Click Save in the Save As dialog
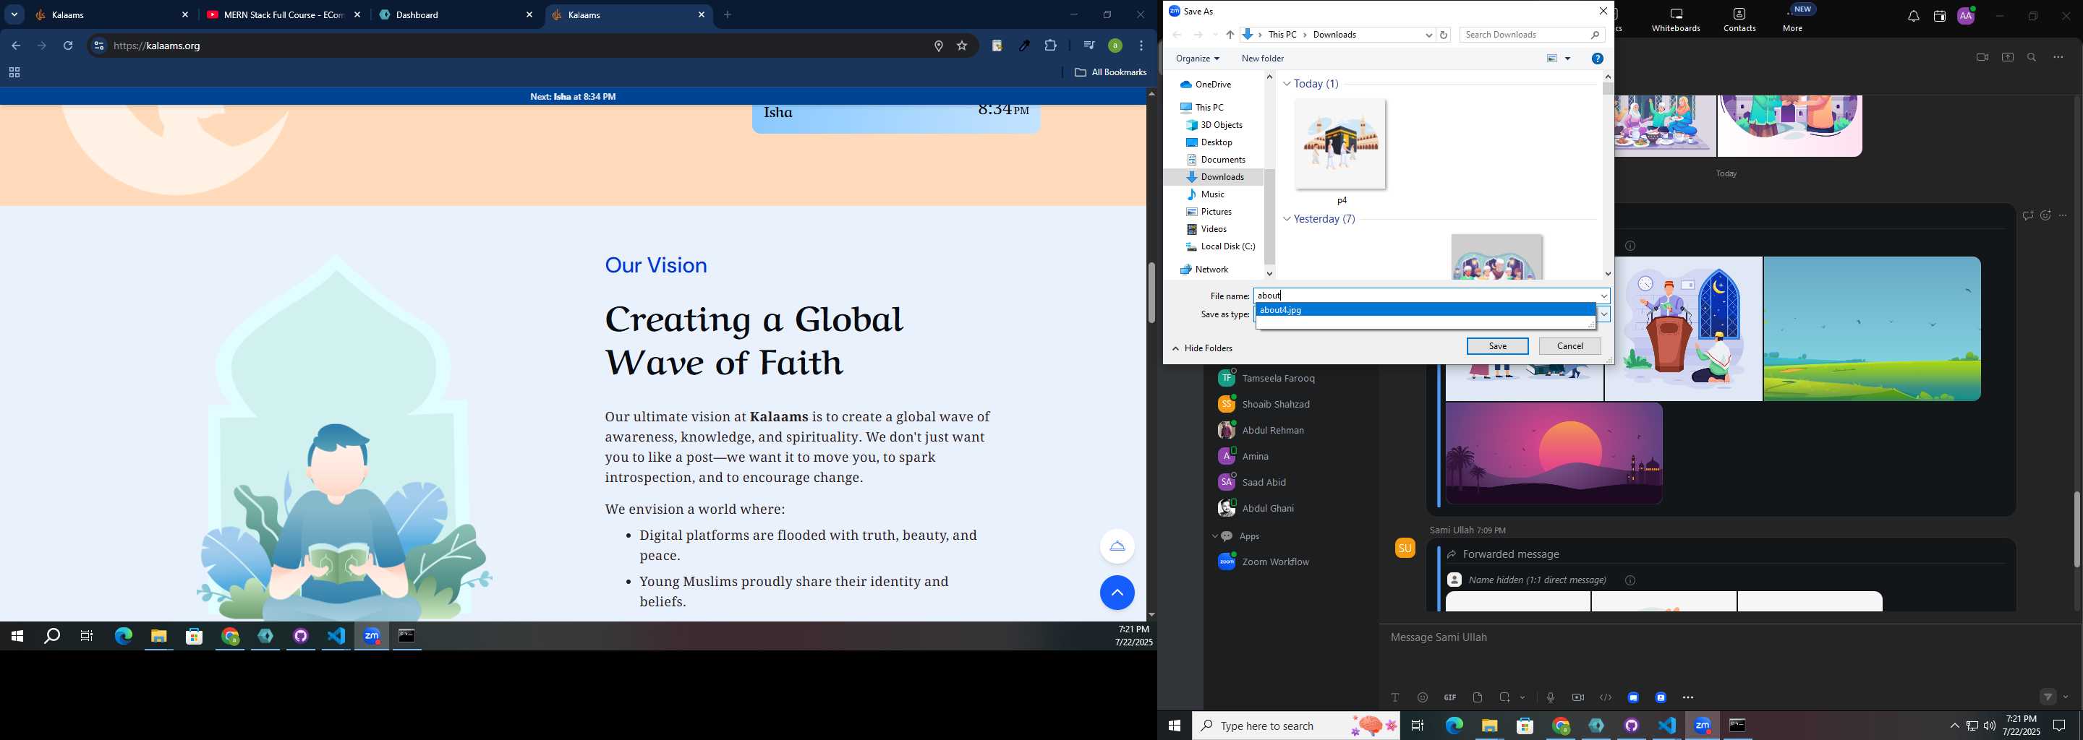This screenshot has height=740, width=2083. [x=1496, y=345]
